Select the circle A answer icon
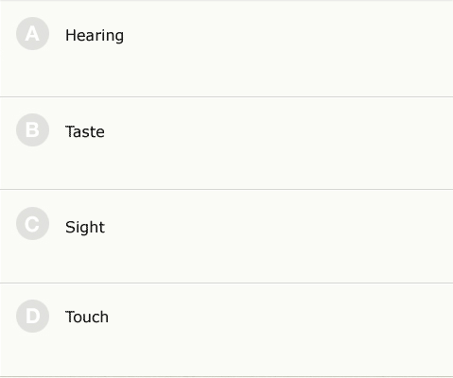The height and width of the screenshot is (378, 453). coord(32,34)
